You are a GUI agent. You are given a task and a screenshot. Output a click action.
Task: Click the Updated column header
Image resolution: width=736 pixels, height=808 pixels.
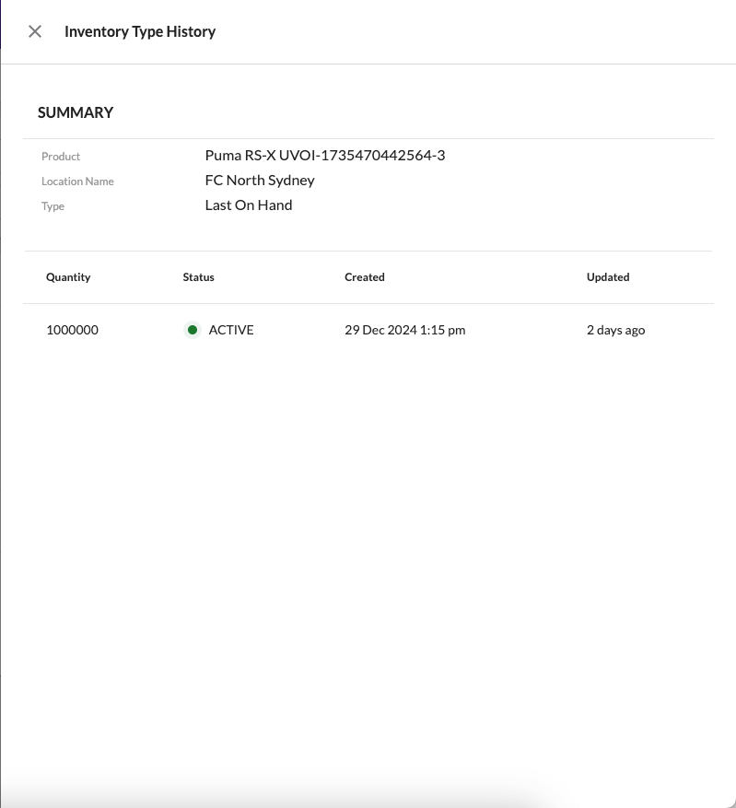pos(608,277)
